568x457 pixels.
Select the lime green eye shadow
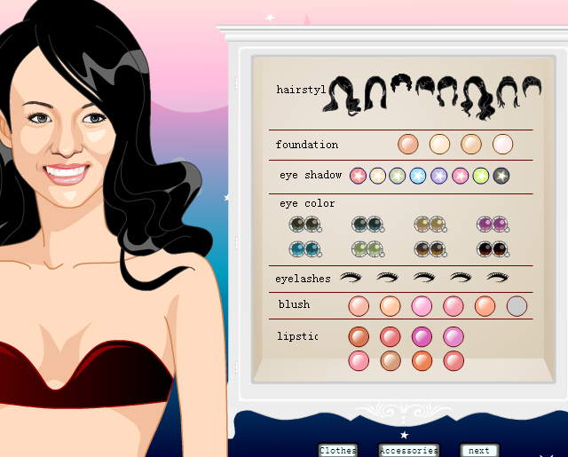[481, 176]
